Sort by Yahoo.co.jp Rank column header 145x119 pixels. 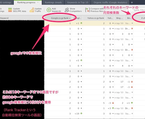[x=94, y=18]
